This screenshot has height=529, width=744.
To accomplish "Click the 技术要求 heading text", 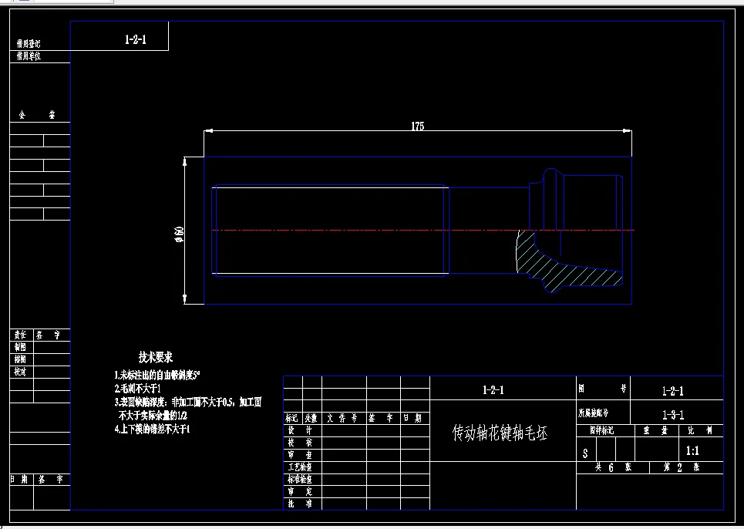I will click(x=155, y=357).
